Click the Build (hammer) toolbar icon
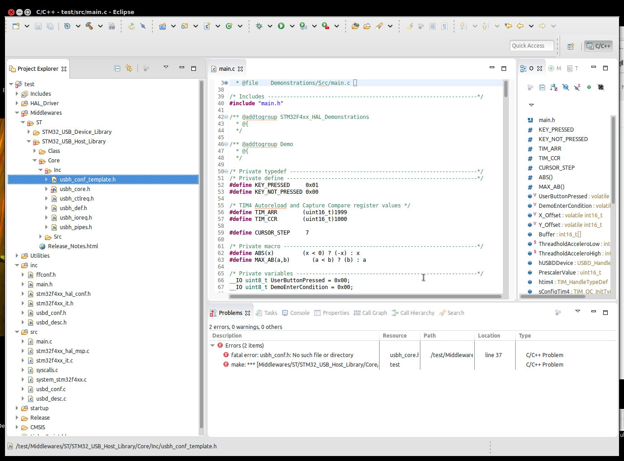Screen dimensions: 624x461 point(89,26)
